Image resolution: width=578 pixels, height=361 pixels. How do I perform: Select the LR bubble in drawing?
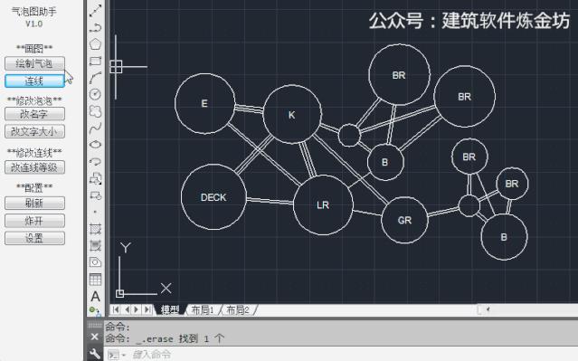tap(323, 205)
